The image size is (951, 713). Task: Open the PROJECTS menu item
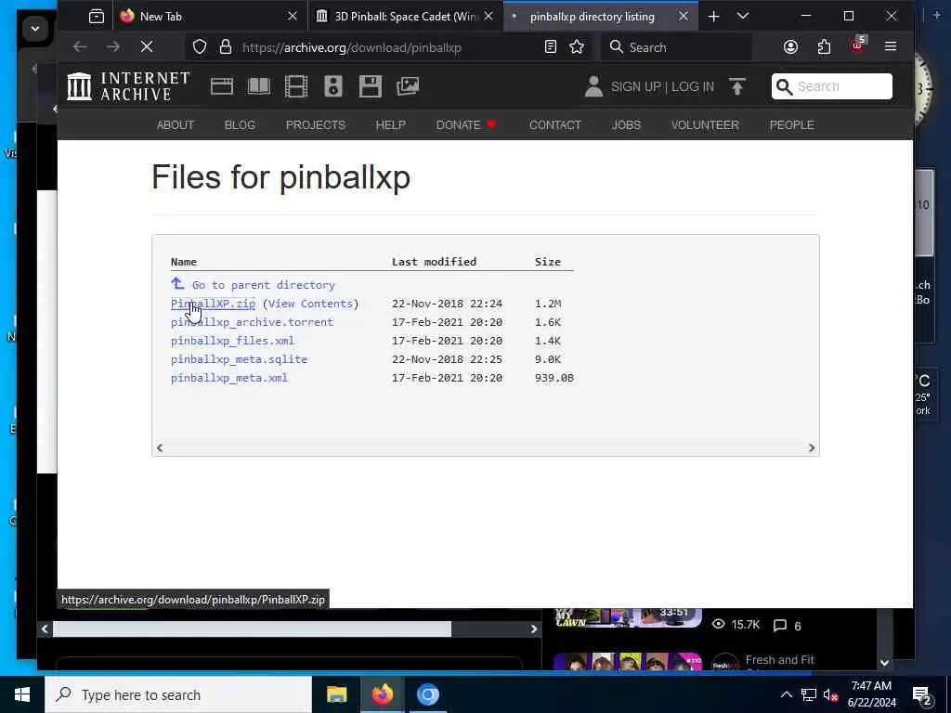click(316, 125)
